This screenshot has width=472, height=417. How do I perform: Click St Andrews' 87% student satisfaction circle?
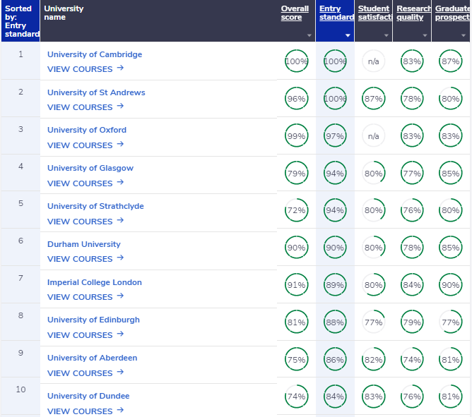374,99
